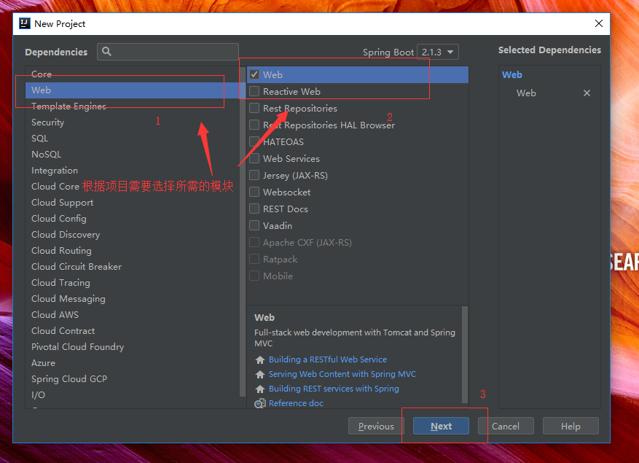Image resolution: width=639 pixels, height=463 pixels.
Task: Uncheck the Web dependency checkbox
Action: click(x=254, y=74)
